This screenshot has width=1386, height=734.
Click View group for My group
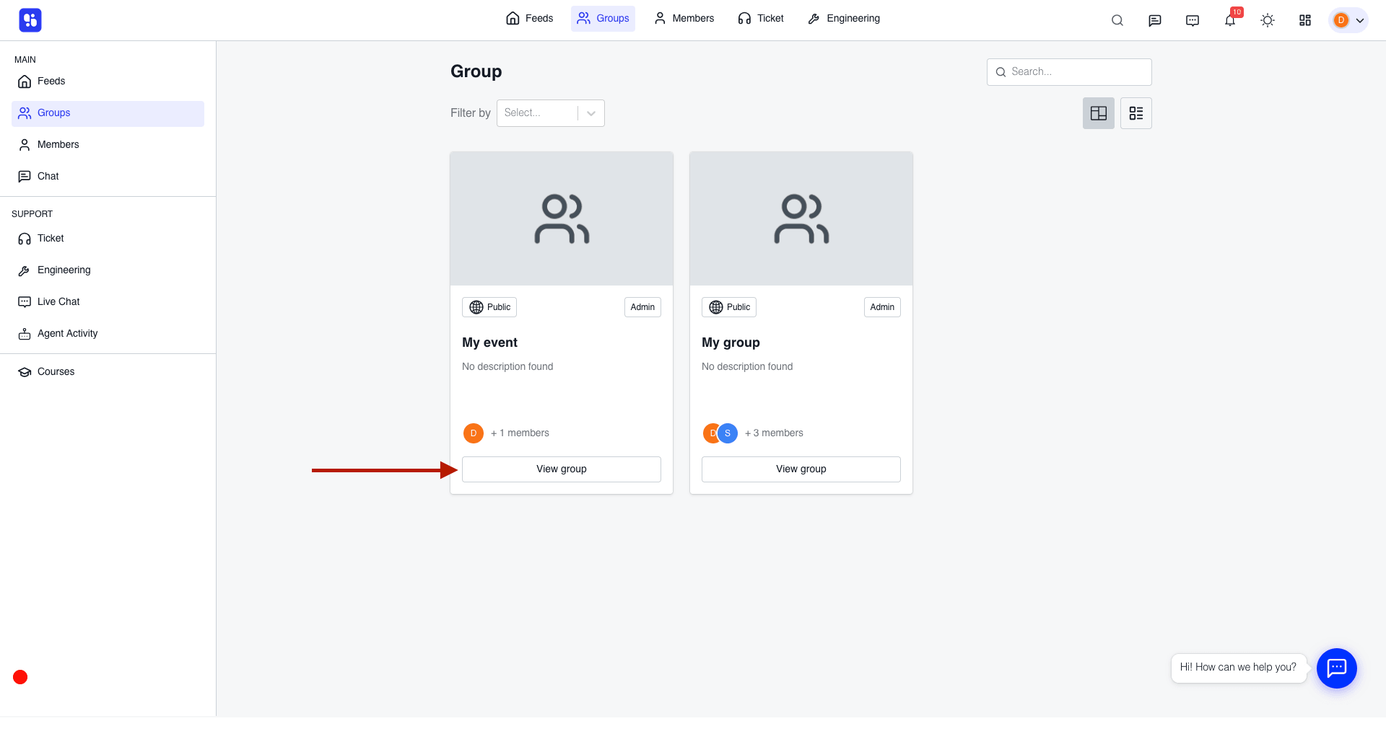click(x=801, y=469)
